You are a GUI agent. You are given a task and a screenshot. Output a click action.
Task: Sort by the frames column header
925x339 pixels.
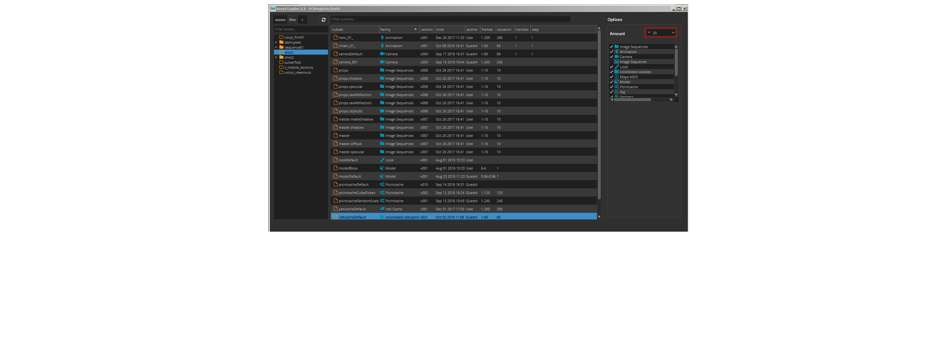click(488, 30)
